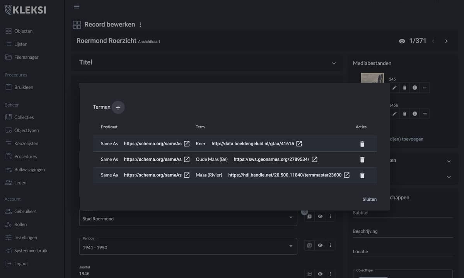Click the plus button next to Termen

(118, 107)
